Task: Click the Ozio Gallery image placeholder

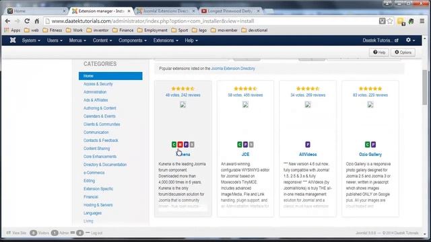Action: 370,105
